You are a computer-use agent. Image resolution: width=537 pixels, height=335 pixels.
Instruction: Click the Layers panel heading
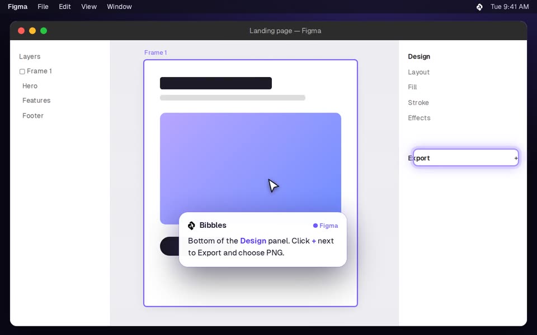(x=30, y=56)
